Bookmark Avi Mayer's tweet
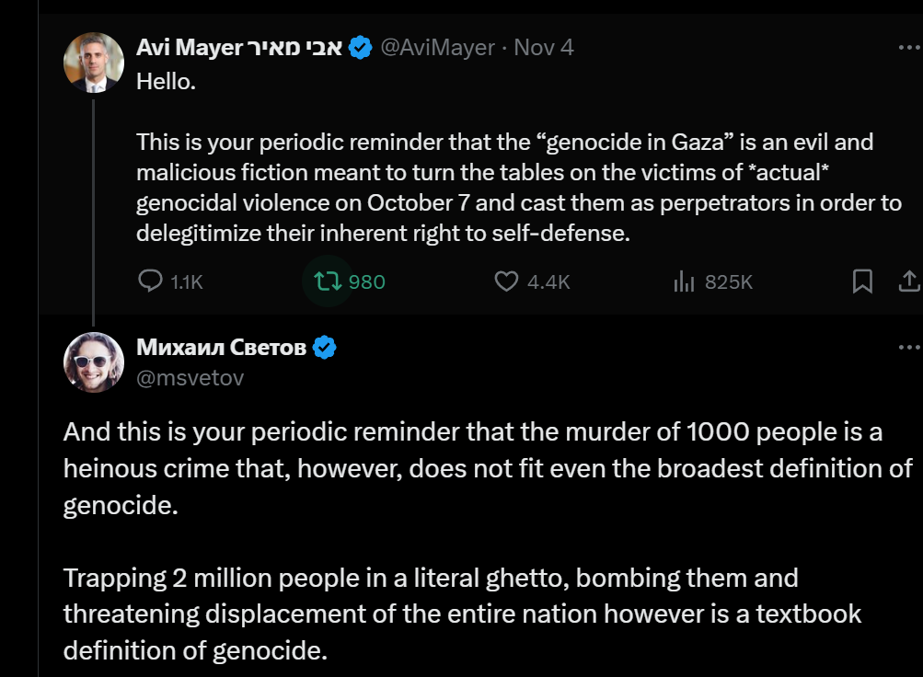 pyautogui.click(x=862, y=281)
